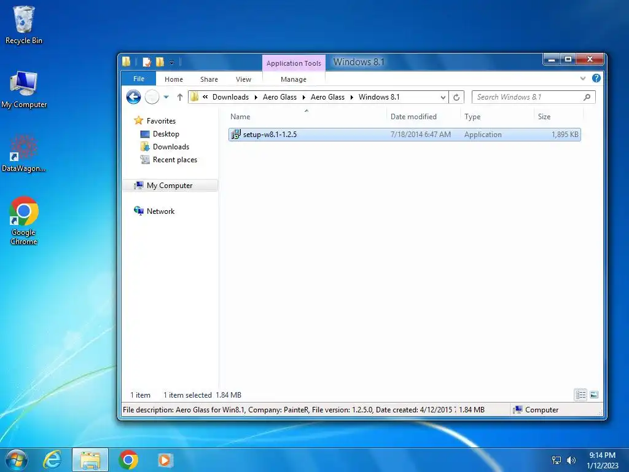Click the Windows Start orb
629x472 pixels.
pyautogui.click(x=16, y=460)
